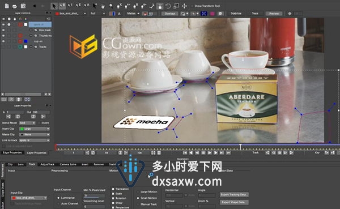Screen dimensions: 340x209
Task: Select the Scale tool
Action: tap(176, 6)
